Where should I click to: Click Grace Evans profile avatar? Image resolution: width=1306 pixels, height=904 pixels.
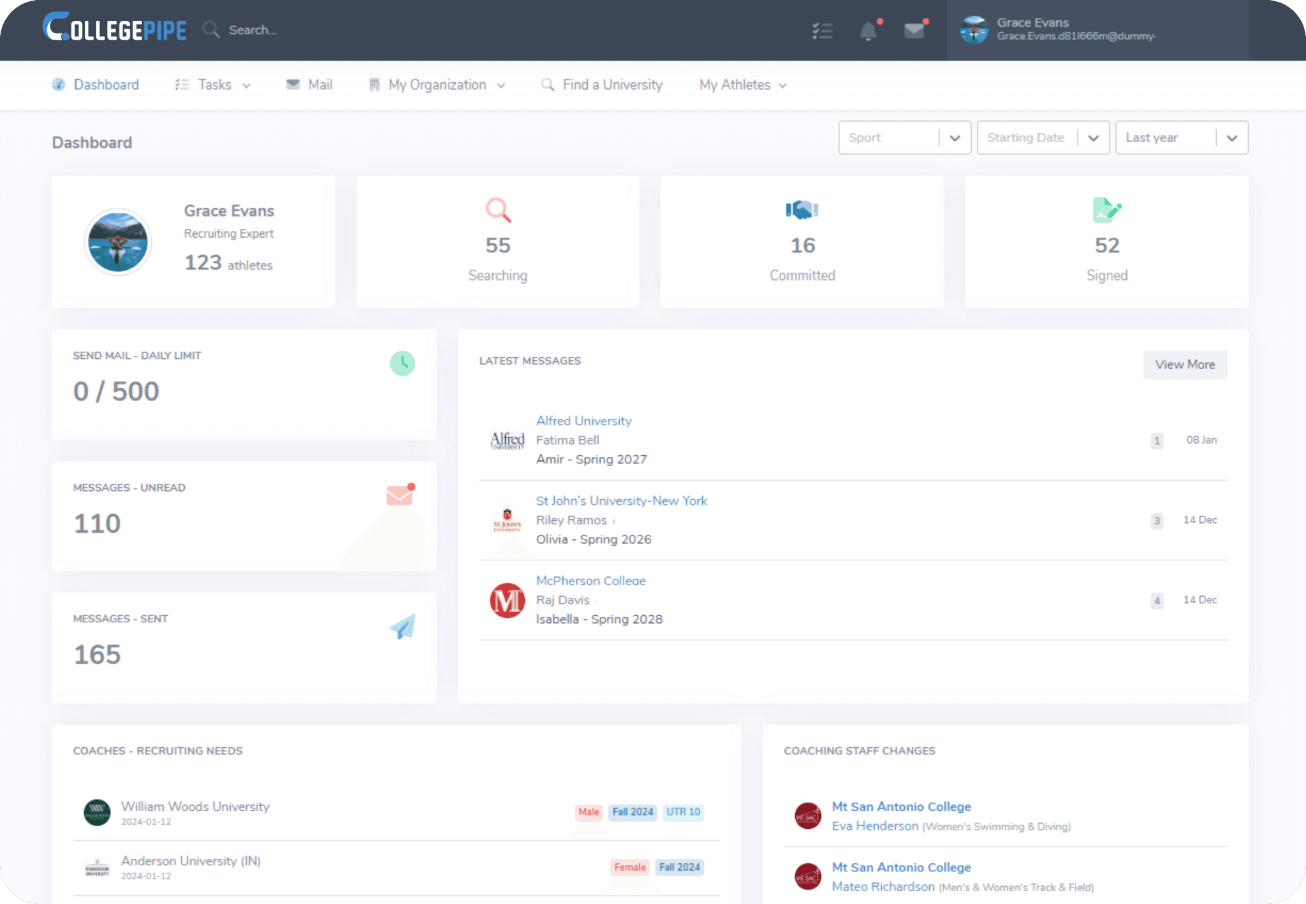[973, 29]
